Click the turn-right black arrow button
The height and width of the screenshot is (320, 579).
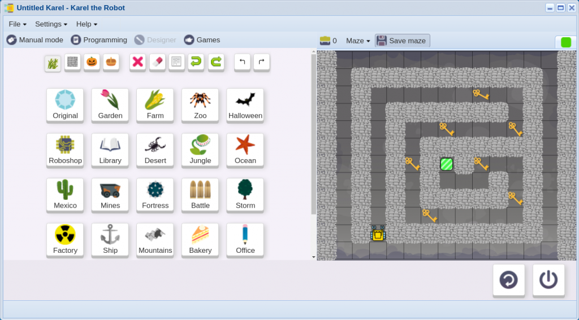pyautogui.click(x=261, y=62)
